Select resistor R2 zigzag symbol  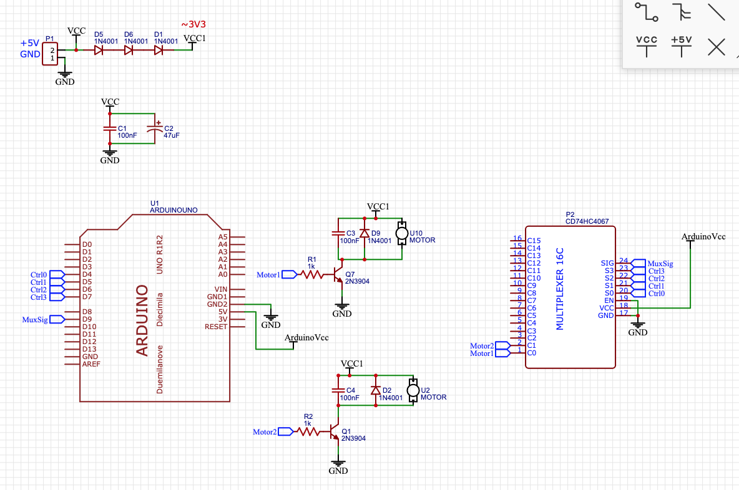pyautogui.click(x=308, y=431)
